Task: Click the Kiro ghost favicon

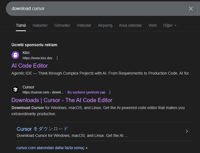Action: click(x=15, y=55)
